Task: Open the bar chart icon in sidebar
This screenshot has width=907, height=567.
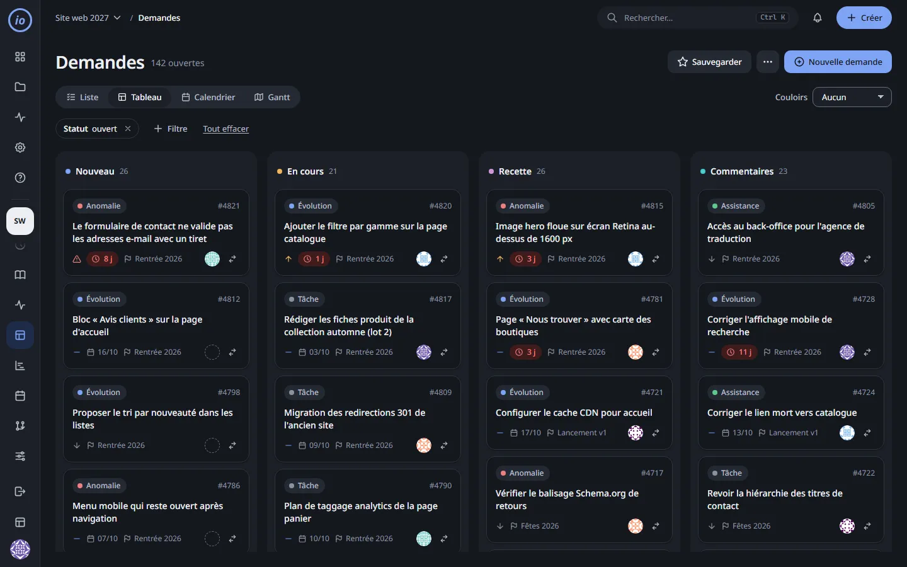Action: 20,365
